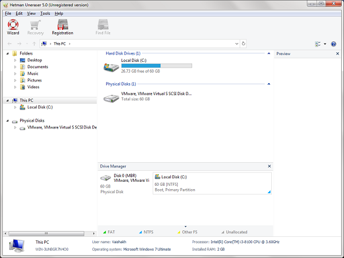
Task: Click the FAT legend marker
Action: pyautogui.click(x=105, y=232)
